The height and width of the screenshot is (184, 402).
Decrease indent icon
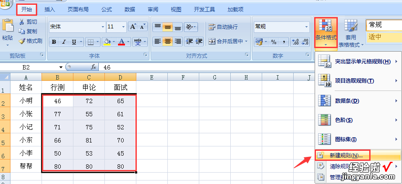coord(189,41)
